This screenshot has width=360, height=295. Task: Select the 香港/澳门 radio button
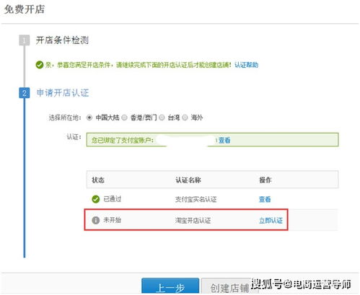[x=124, y=118]
